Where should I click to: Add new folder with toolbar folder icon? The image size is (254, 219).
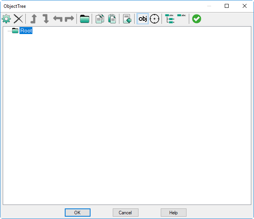click(x=85, y=19)
